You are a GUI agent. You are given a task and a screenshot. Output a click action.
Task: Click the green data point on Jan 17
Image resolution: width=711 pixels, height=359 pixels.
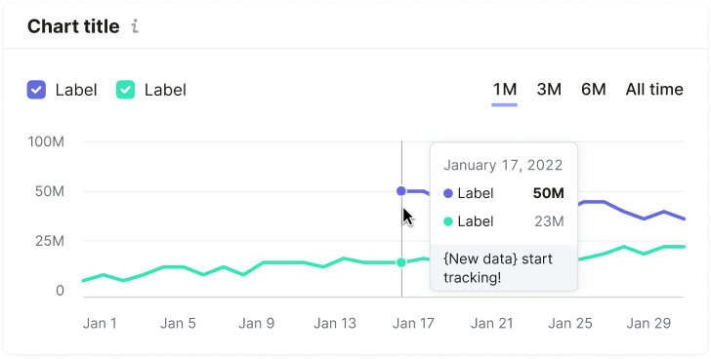pyautogui.click(x=401, y=262)
